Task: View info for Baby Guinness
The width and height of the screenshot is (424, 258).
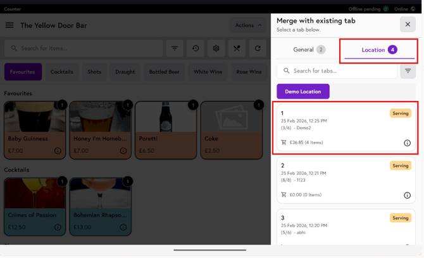Action: click(58, 151)
